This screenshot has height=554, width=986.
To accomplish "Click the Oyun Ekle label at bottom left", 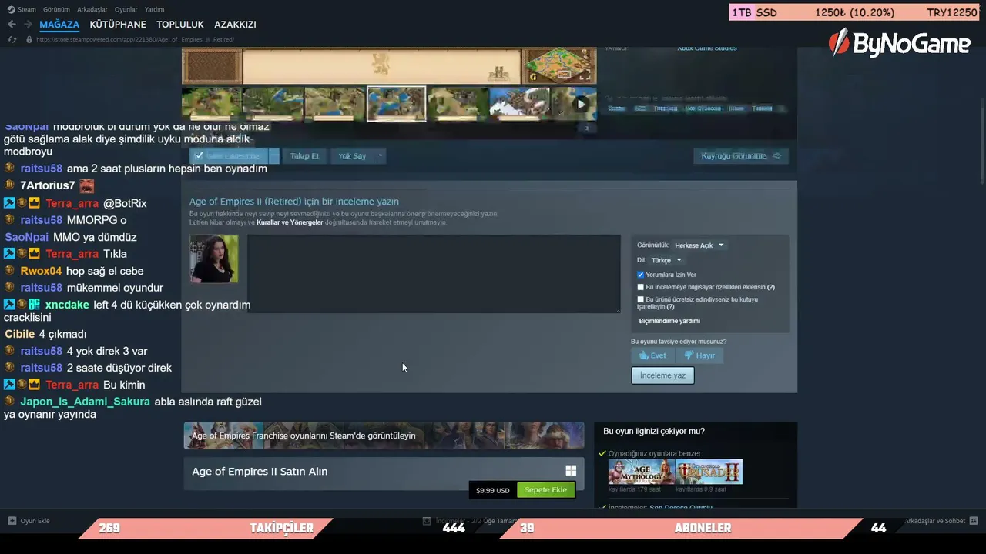I will point(35,521).
